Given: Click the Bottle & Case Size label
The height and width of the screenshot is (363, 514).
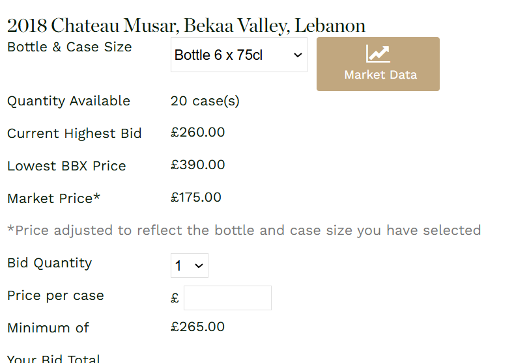Looking at the screenshot, I should (69, 47).
